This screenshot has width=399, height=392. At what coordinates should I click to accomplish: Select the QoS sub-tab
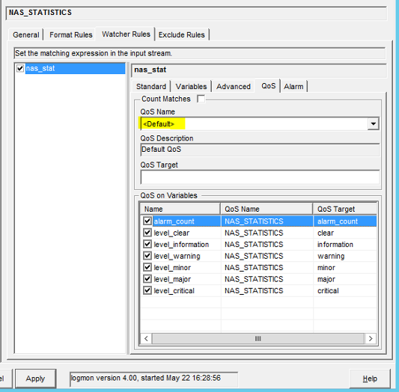point(269,86)
